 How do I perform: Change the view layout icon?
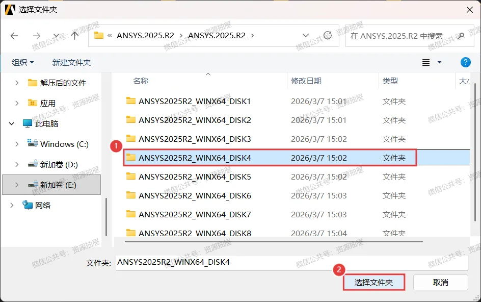(426, 62)
